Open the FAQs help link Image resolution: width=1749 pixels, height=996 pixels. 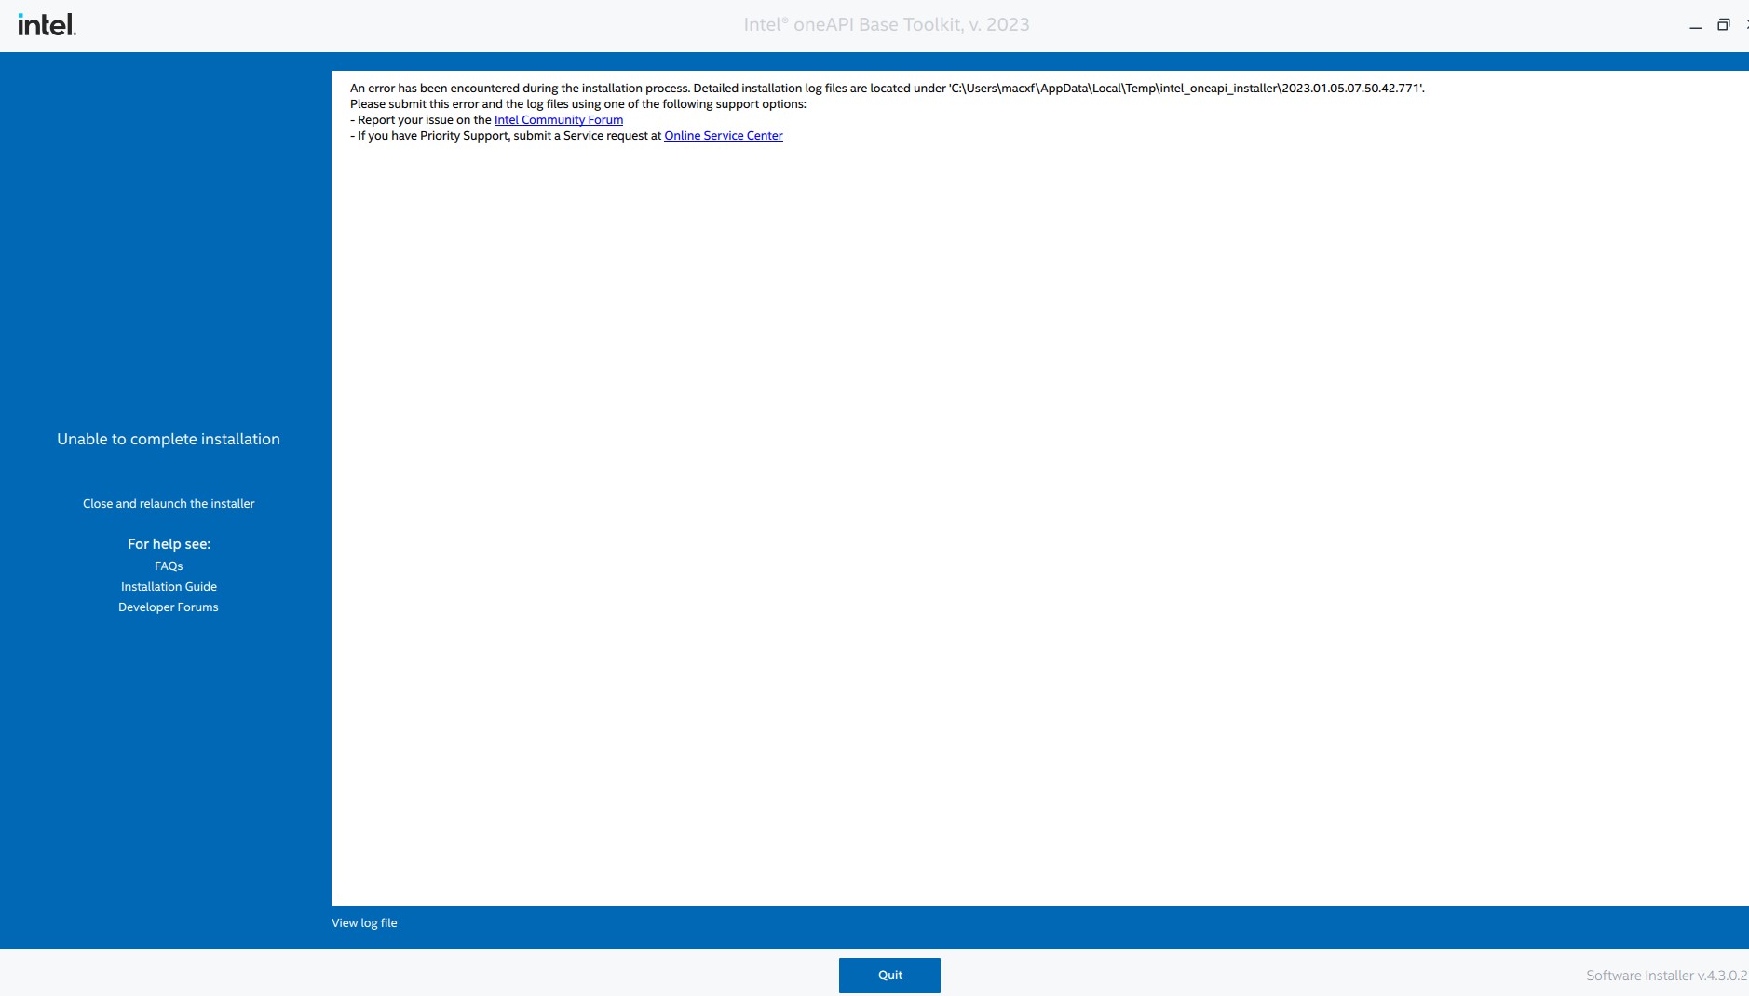(169, 566)
